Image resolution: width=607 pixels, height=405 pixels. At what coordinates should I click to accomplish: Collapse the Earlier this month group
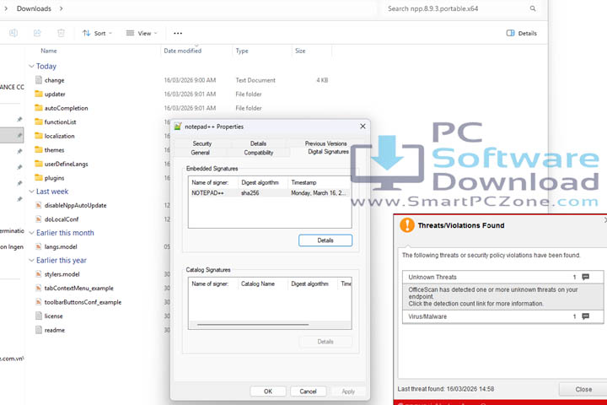pyautogui.click(x=32, y=233)
